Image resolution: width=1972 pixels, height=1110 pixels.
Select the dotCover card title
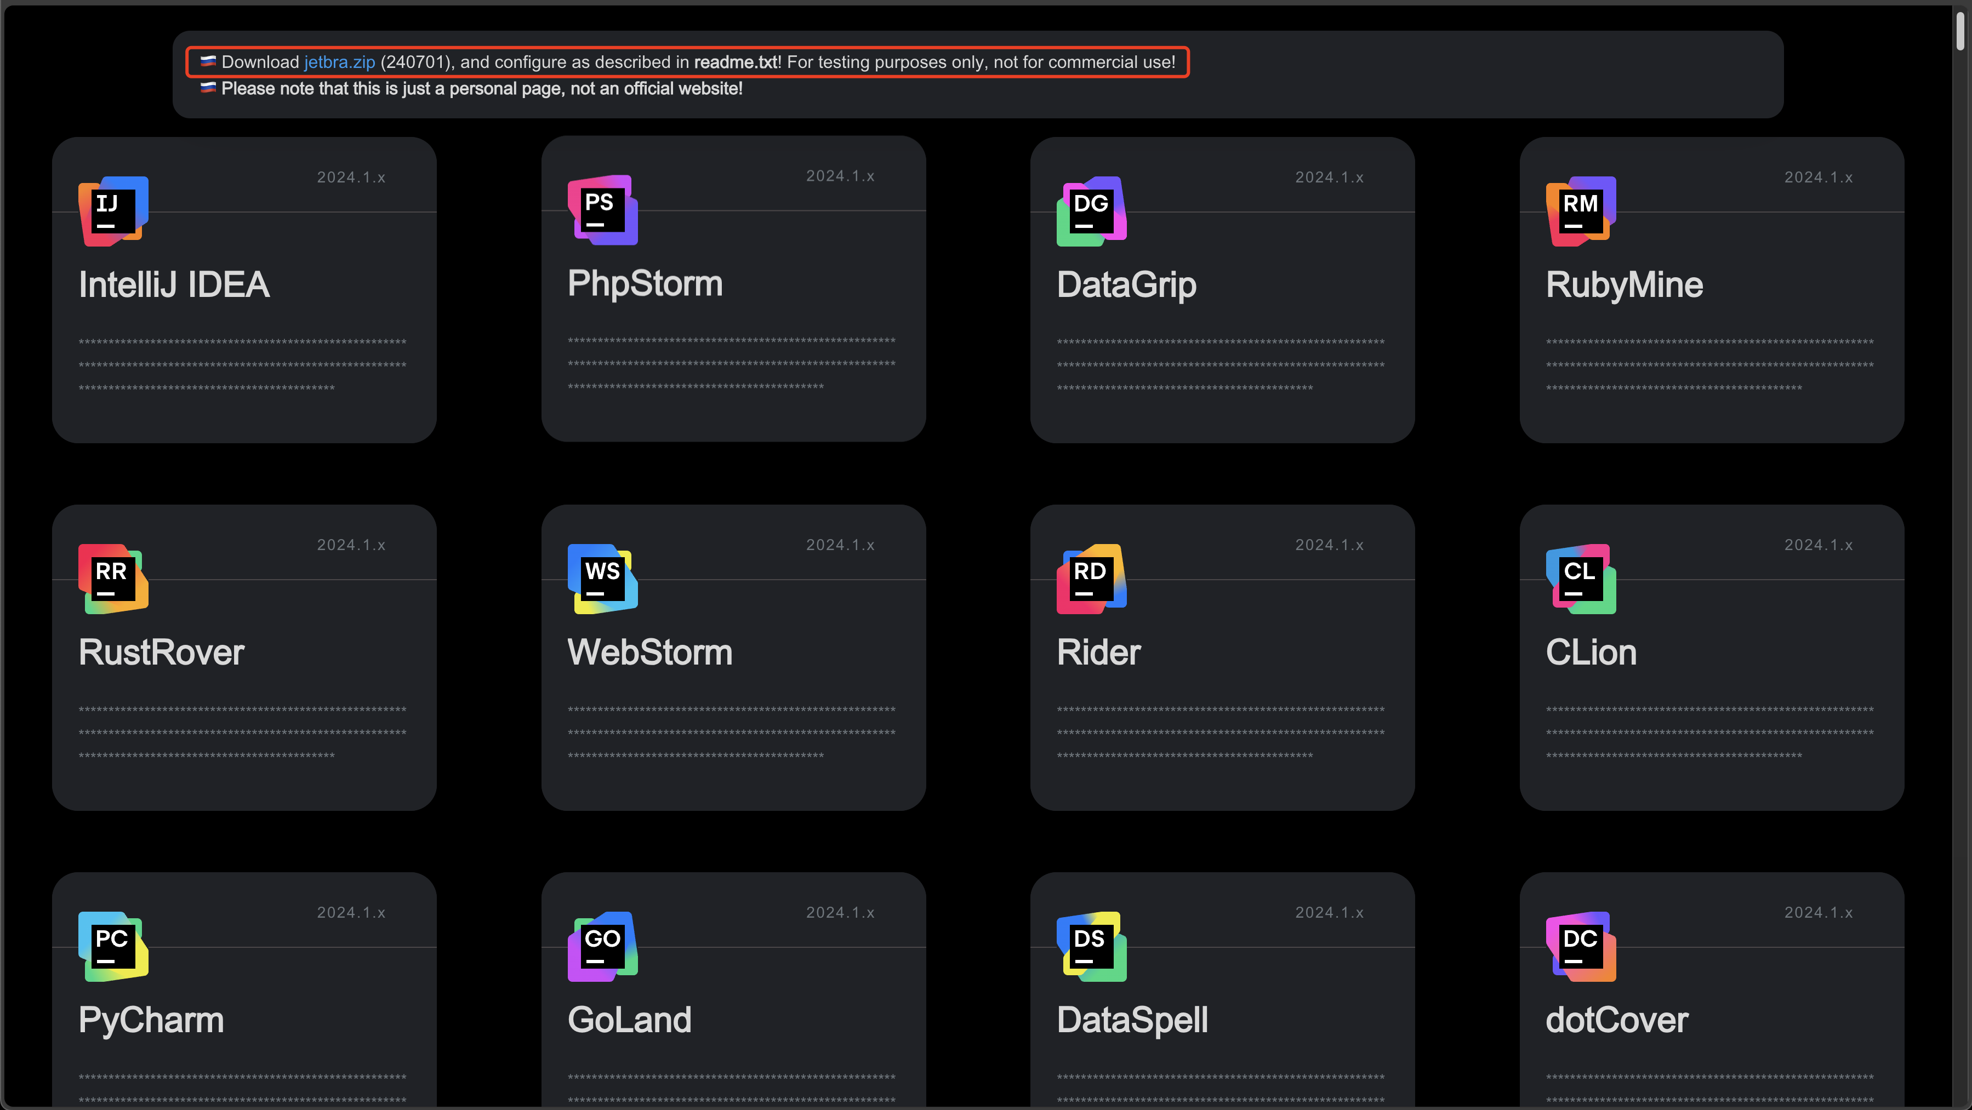1617,1021
